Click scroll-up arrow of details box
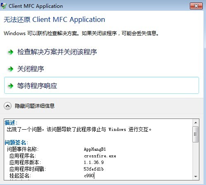Image resolution: width=206 pixels, height=185 pixels. point(196,123)
